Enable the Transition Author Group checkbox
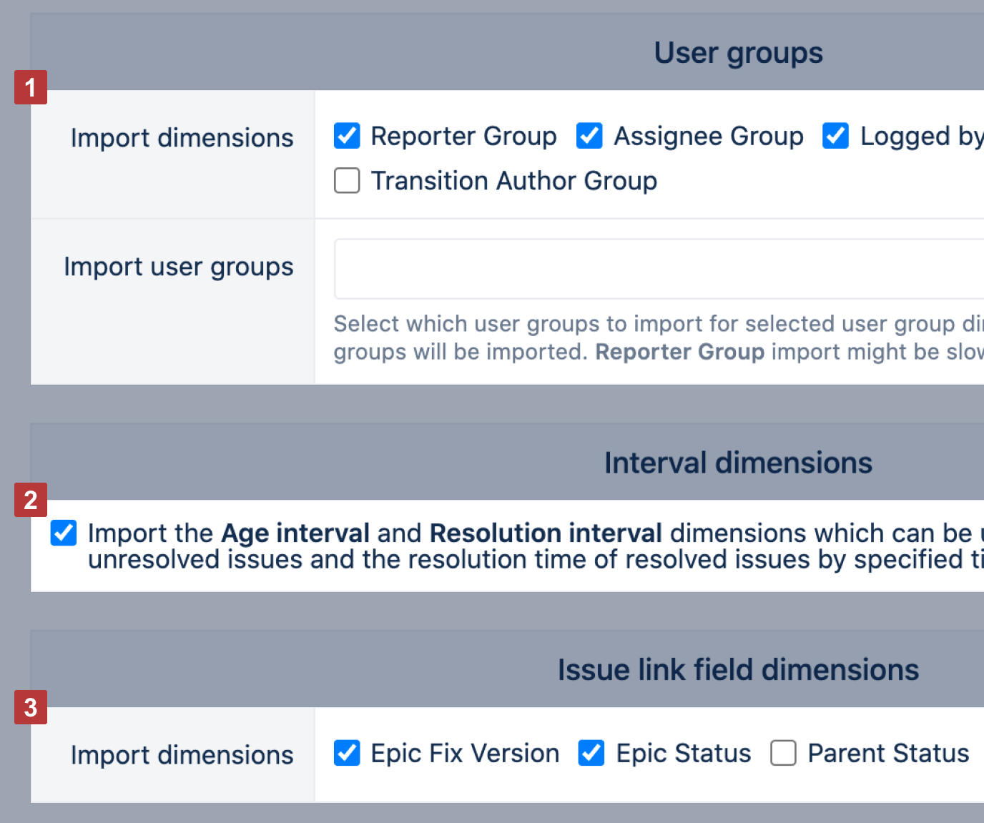Image resolution: width=984 pixels, height=823 pixels. pyautogui.click(x=347, y=181)
